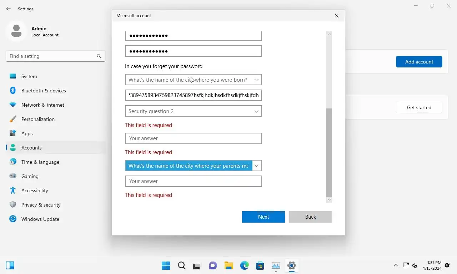Screen dimensions: 457x274
Task: Open File Explorer from the taskbar
Action: 229,265
